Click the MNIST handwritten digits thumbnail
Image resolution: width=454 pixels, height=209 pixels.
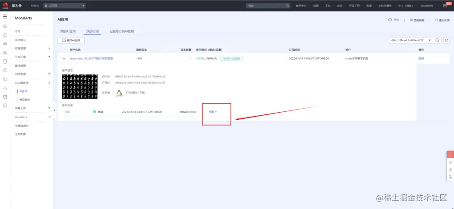[x=80, y=86]
